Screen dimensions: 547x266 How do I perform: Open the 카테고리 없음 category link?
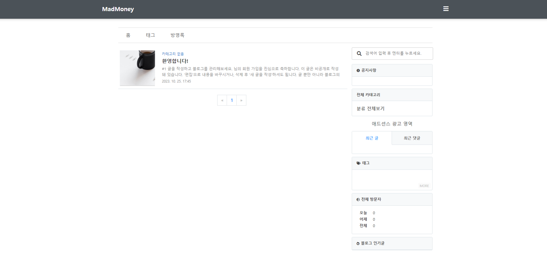point(173,54)
